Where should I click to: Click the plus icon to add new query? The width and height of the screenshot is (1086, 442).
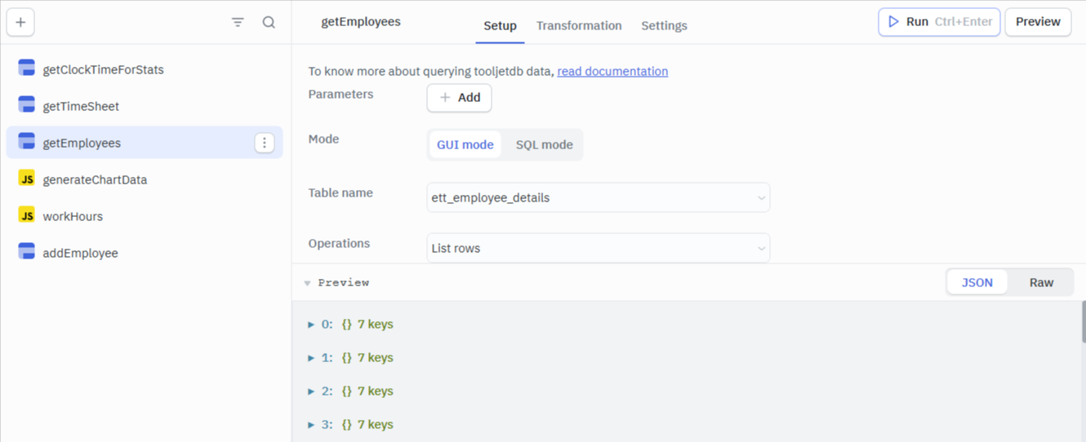[x=20, y=22]
